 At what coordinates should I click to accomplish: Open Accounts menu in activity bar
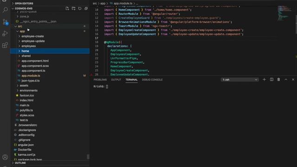pos(5,157)
